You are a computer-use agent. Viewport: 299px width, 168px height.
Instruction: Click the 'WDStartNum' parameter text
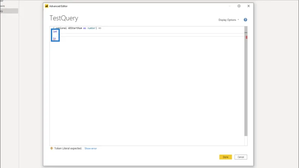75,28
